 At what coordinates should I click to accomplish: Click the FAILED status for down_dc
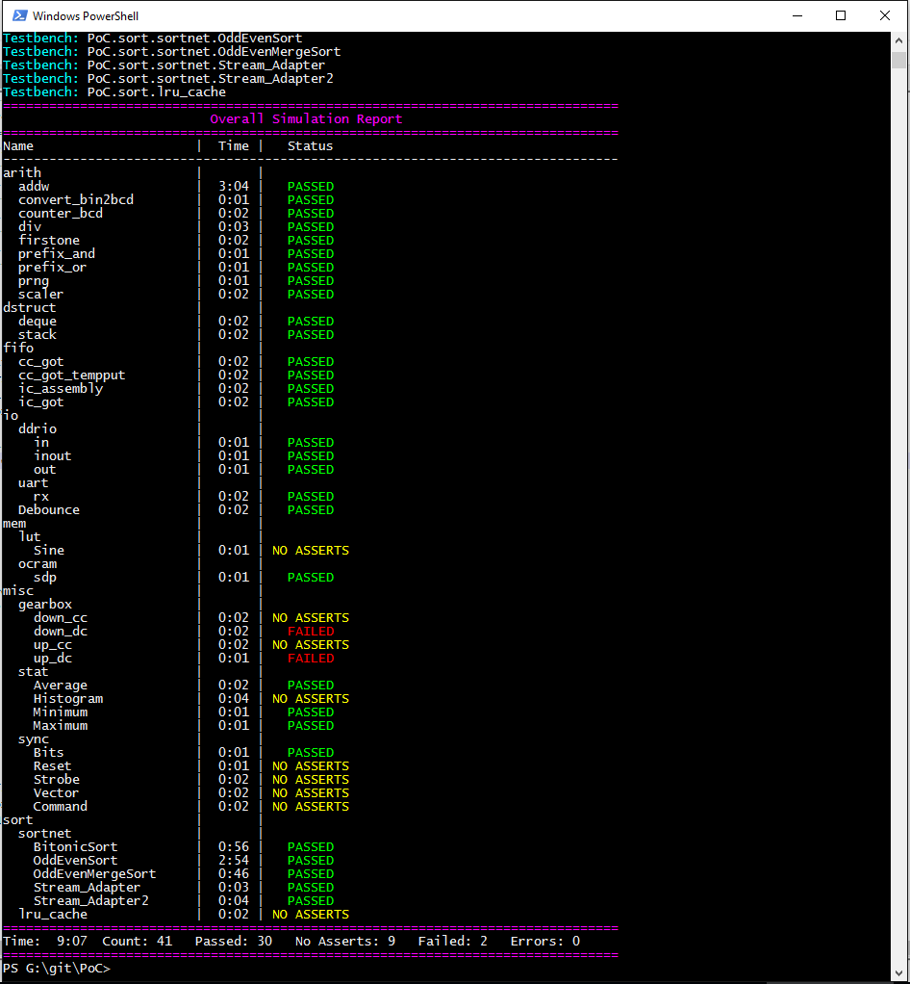pyautogui.click(x=311, y=632)
